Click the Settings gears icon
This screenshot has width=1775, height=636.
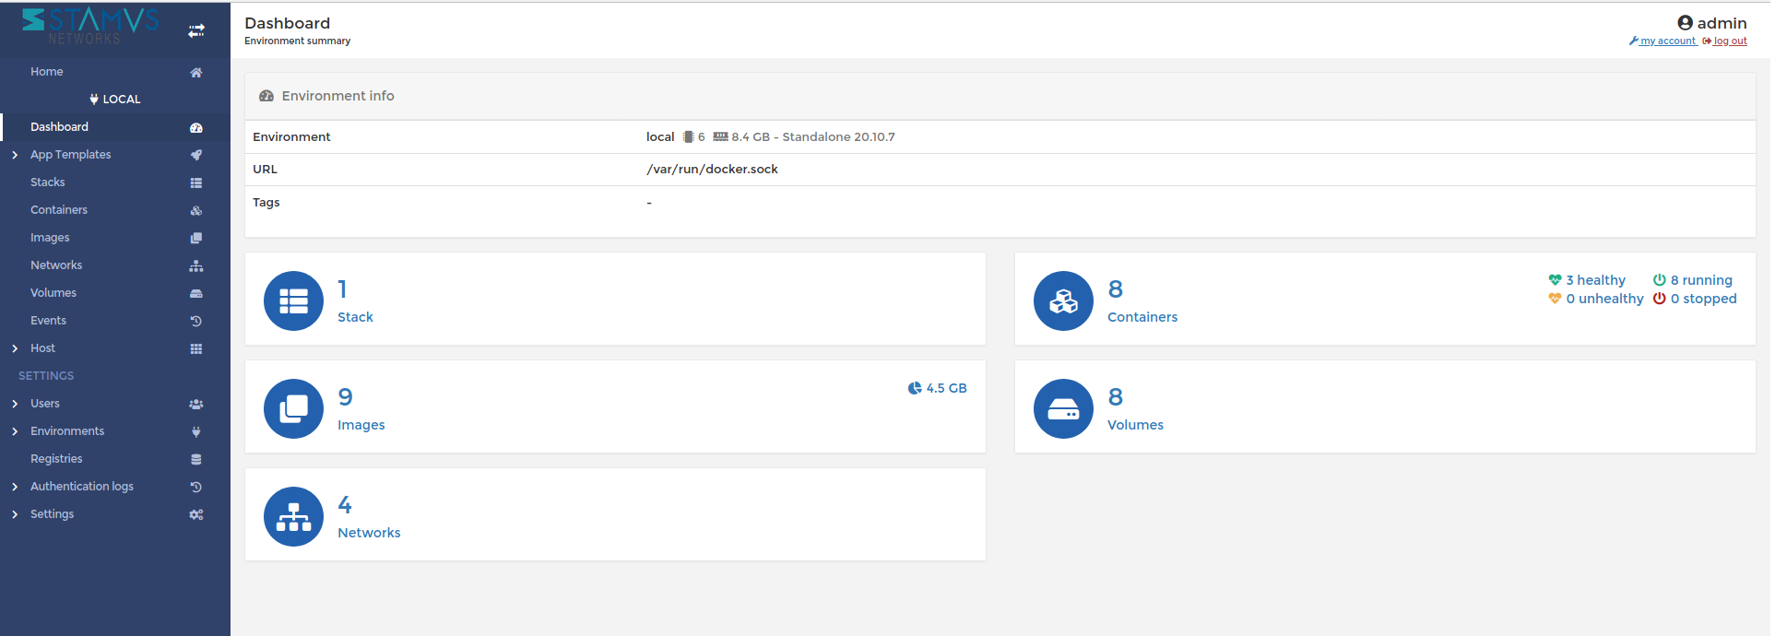tap(196, 514)
